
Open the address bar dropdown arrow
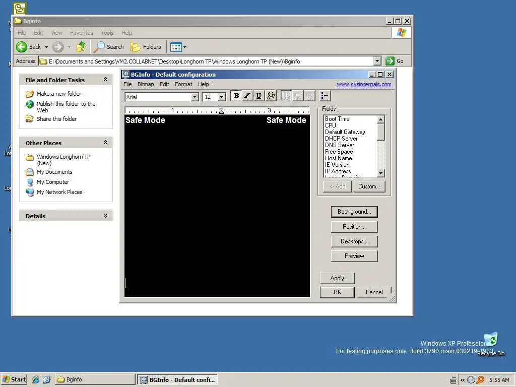coord(377,61)
